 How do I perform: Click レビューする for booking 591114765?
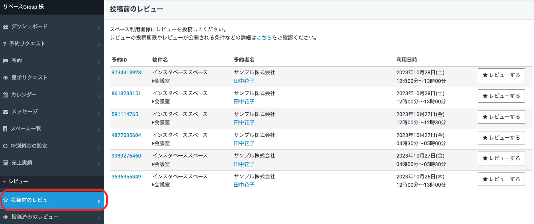501,117
